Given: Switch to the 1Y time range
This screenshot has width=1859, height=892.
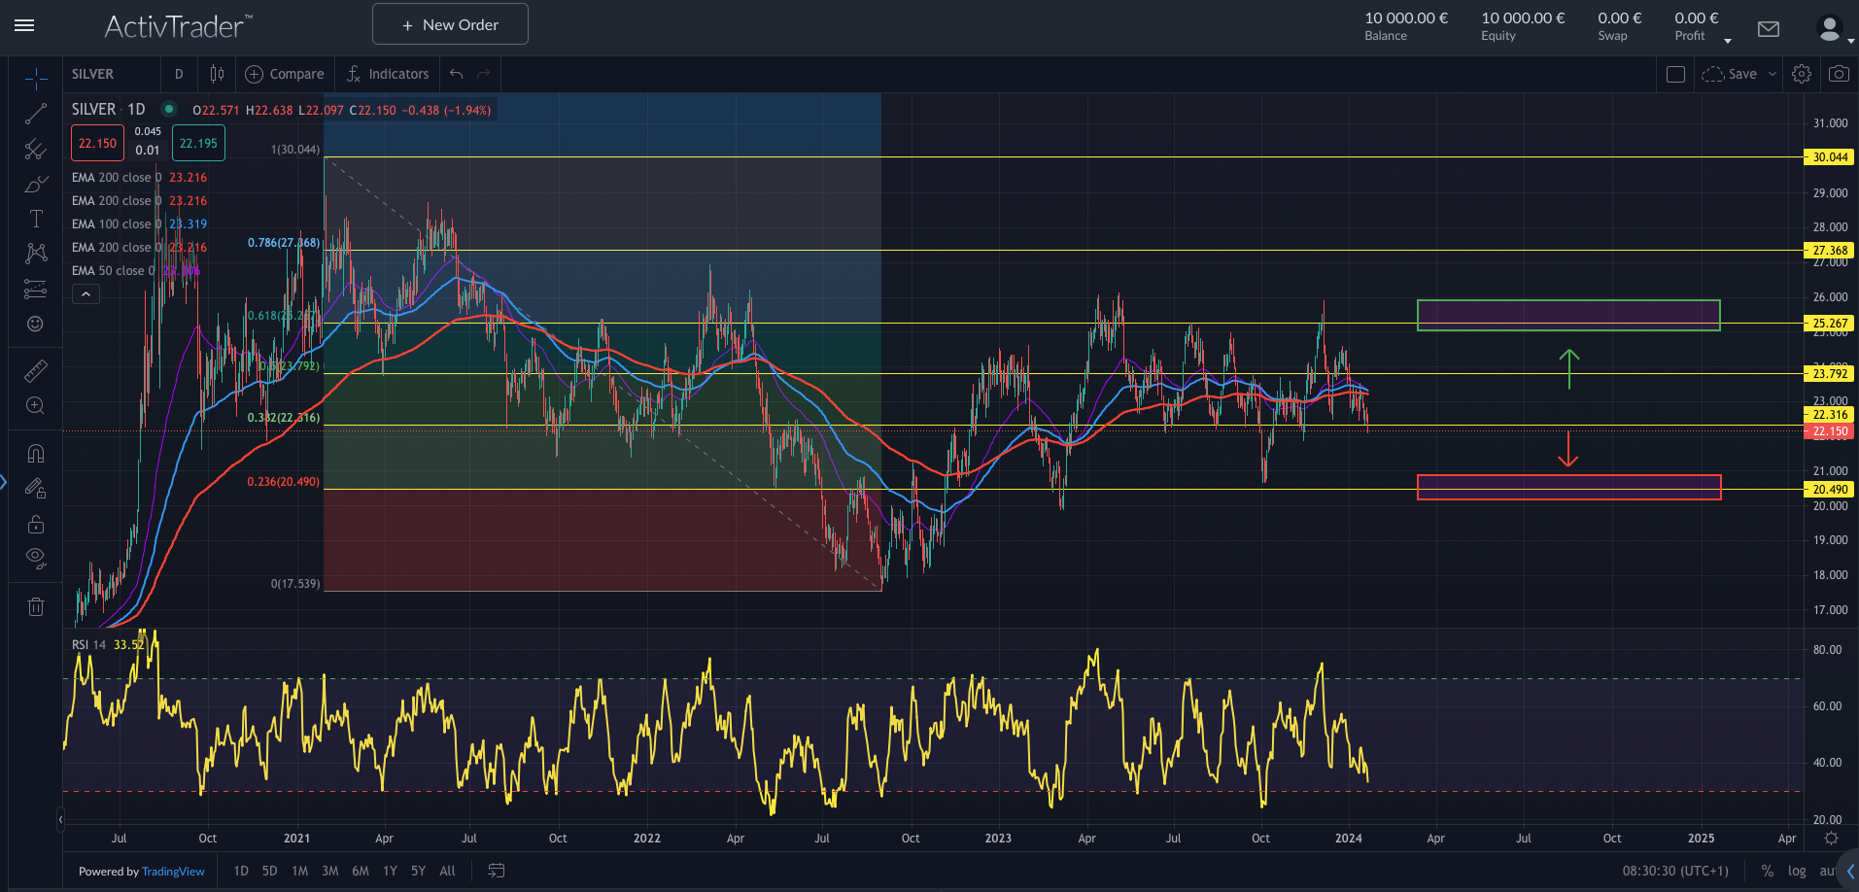Looking at the screenshot, I should 390,871.
